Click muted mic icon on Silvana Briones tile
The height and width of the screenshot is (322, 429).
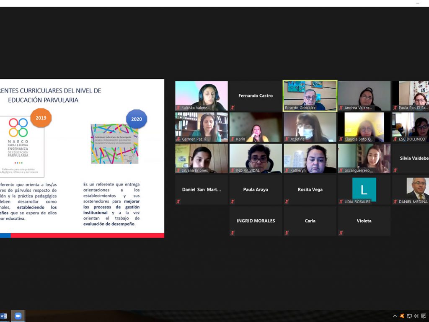tap(178, 170)
